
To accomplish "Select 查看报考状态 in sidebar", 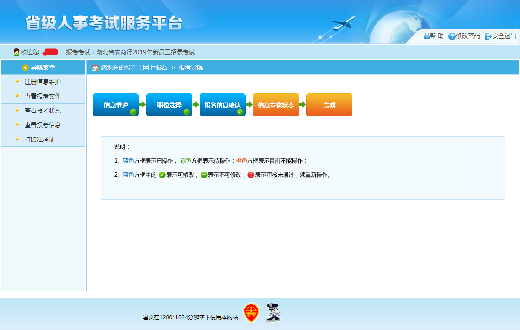I will coord(43,111).
